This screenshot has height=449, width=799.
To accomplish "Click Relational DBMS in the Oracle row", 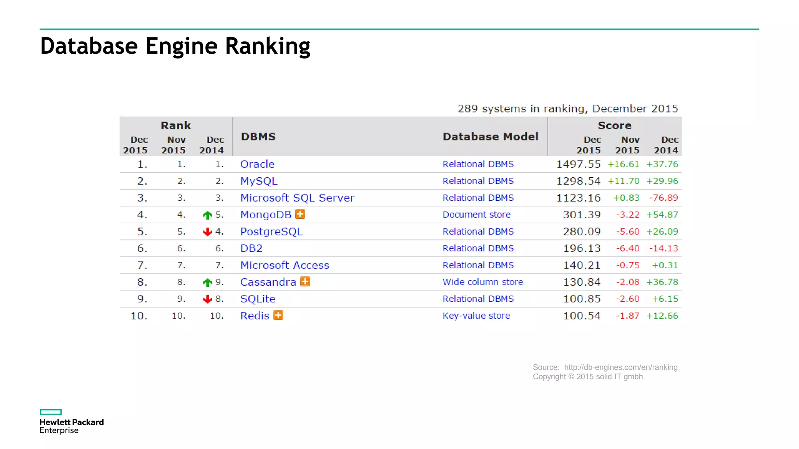I will tap(478, 164).
